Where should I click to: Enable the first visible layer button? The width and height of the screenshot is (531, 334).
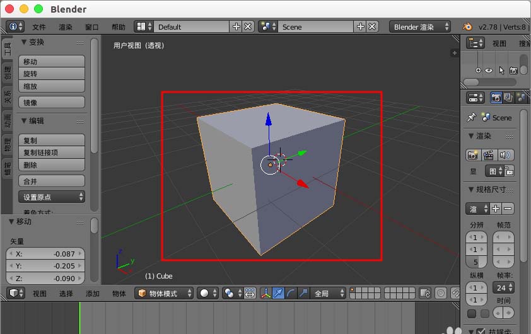coord(353,290)
